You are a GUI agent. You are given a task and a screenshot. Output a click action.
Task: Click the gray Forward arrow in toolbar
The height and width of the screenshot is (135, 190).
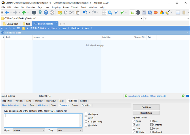click(15, 12)
